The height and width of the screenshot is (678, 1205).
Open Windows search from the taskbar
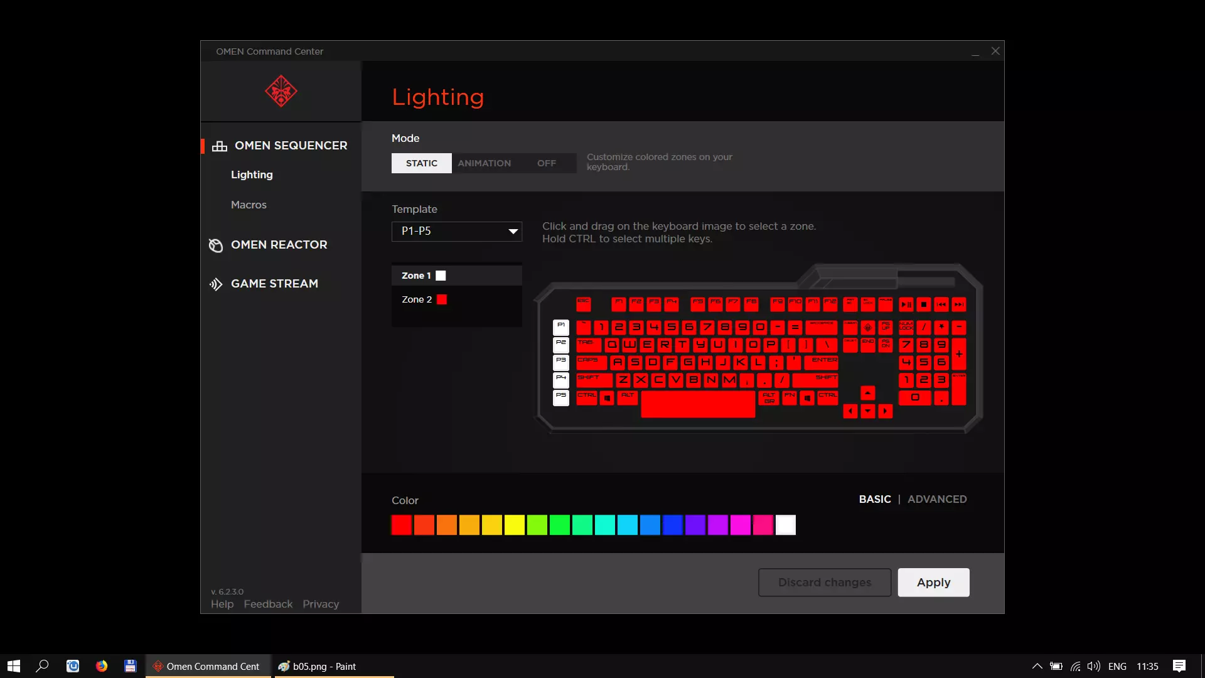point(42,666)
